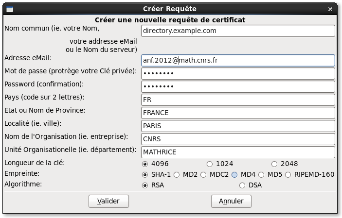Click the Annuler button to cancel

pos(231,201)
